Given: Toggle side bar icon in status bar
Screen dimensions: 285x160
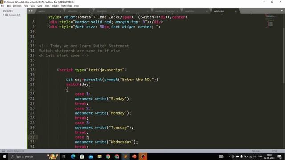Looking at the screenshot, I should (3, 151).
